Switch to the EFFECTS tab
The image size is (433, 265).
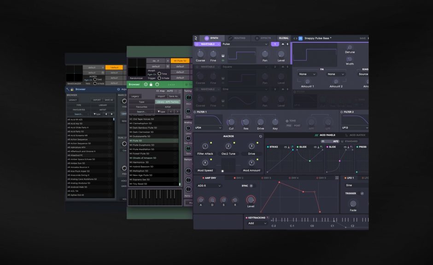[265, 37]
